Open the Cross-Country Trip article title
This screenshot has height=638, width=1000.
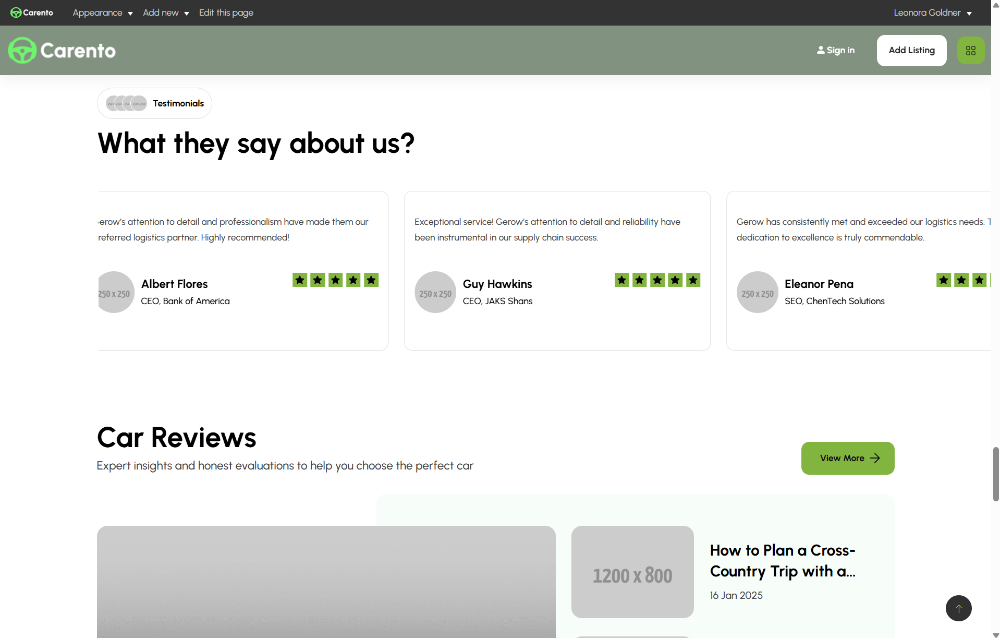coord(782,561)
